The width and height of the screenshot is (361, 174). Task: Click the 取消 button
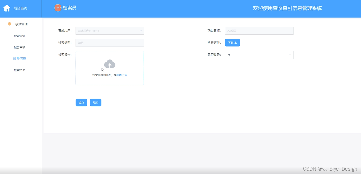(96, 103)
